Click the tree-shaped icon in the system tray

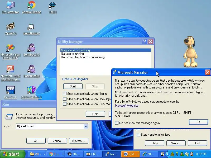[172, 154]
